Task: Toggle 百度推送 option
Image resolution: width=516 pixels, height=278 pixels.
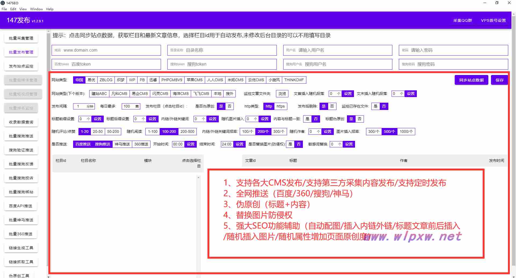Action: [x=83, y=144]
